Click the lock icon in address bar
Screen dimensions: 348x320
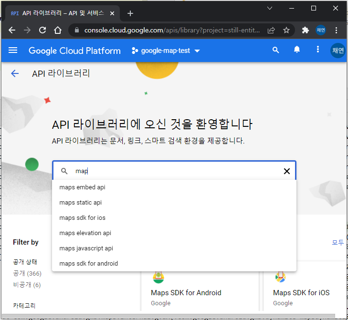(x=77, y=30)
